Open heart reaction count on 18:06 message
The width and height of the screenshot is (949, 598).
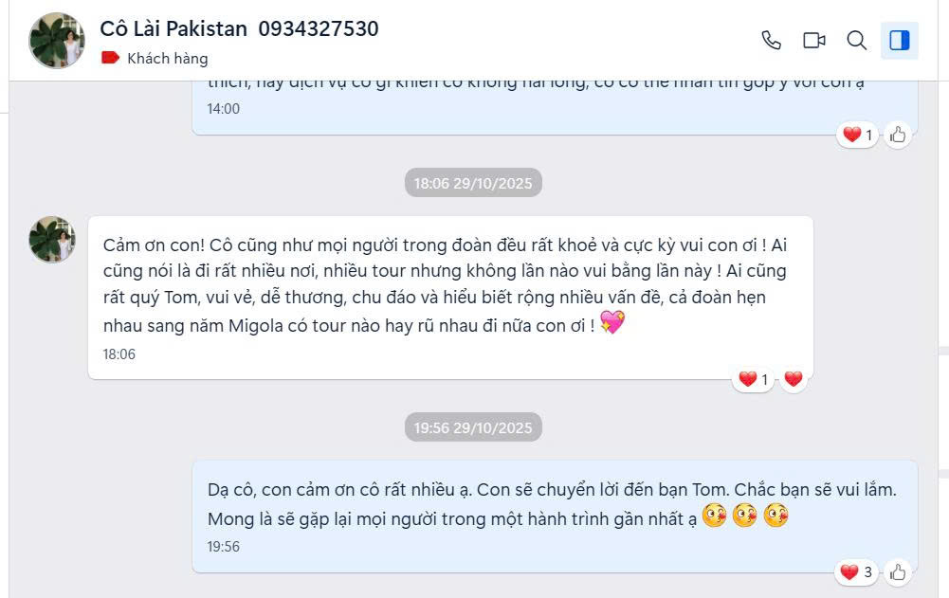pos(753,379)
